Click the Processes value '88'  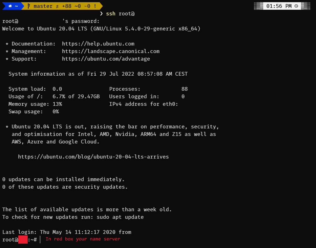(185, 89)
